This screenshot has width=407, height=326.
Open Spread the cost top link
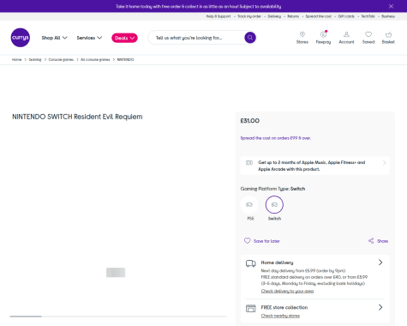319,16
